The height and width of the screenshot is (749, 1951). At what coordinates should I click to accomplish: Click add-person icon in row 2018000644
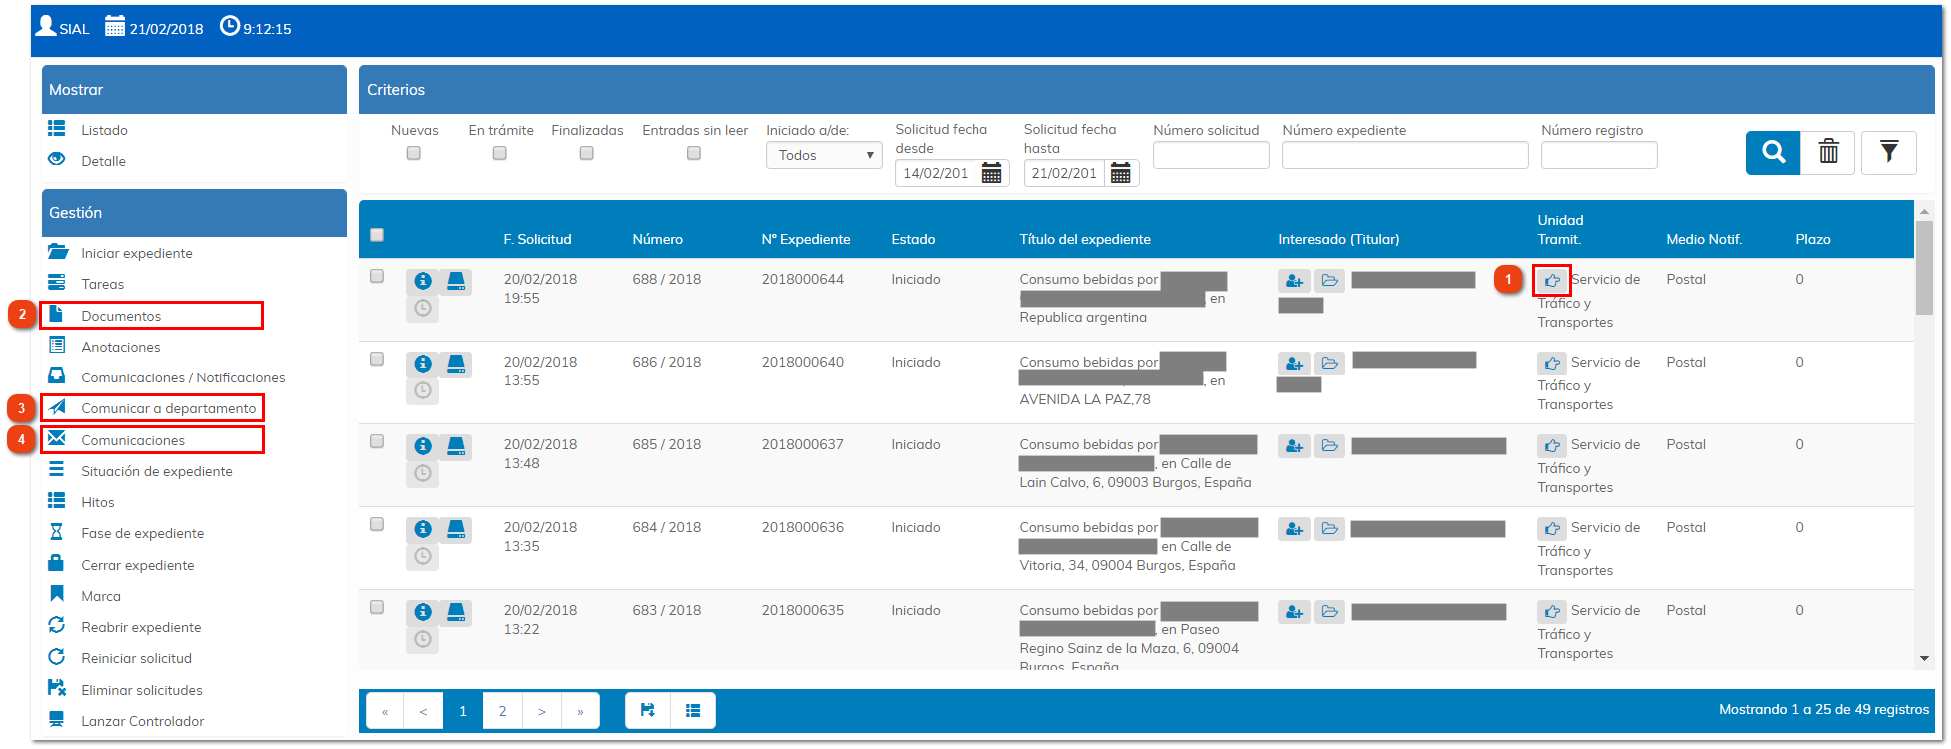click(1294, 281)
